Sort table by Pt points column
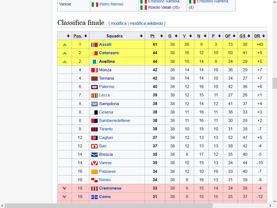This screenshot has height=208, width=277. 161,36
